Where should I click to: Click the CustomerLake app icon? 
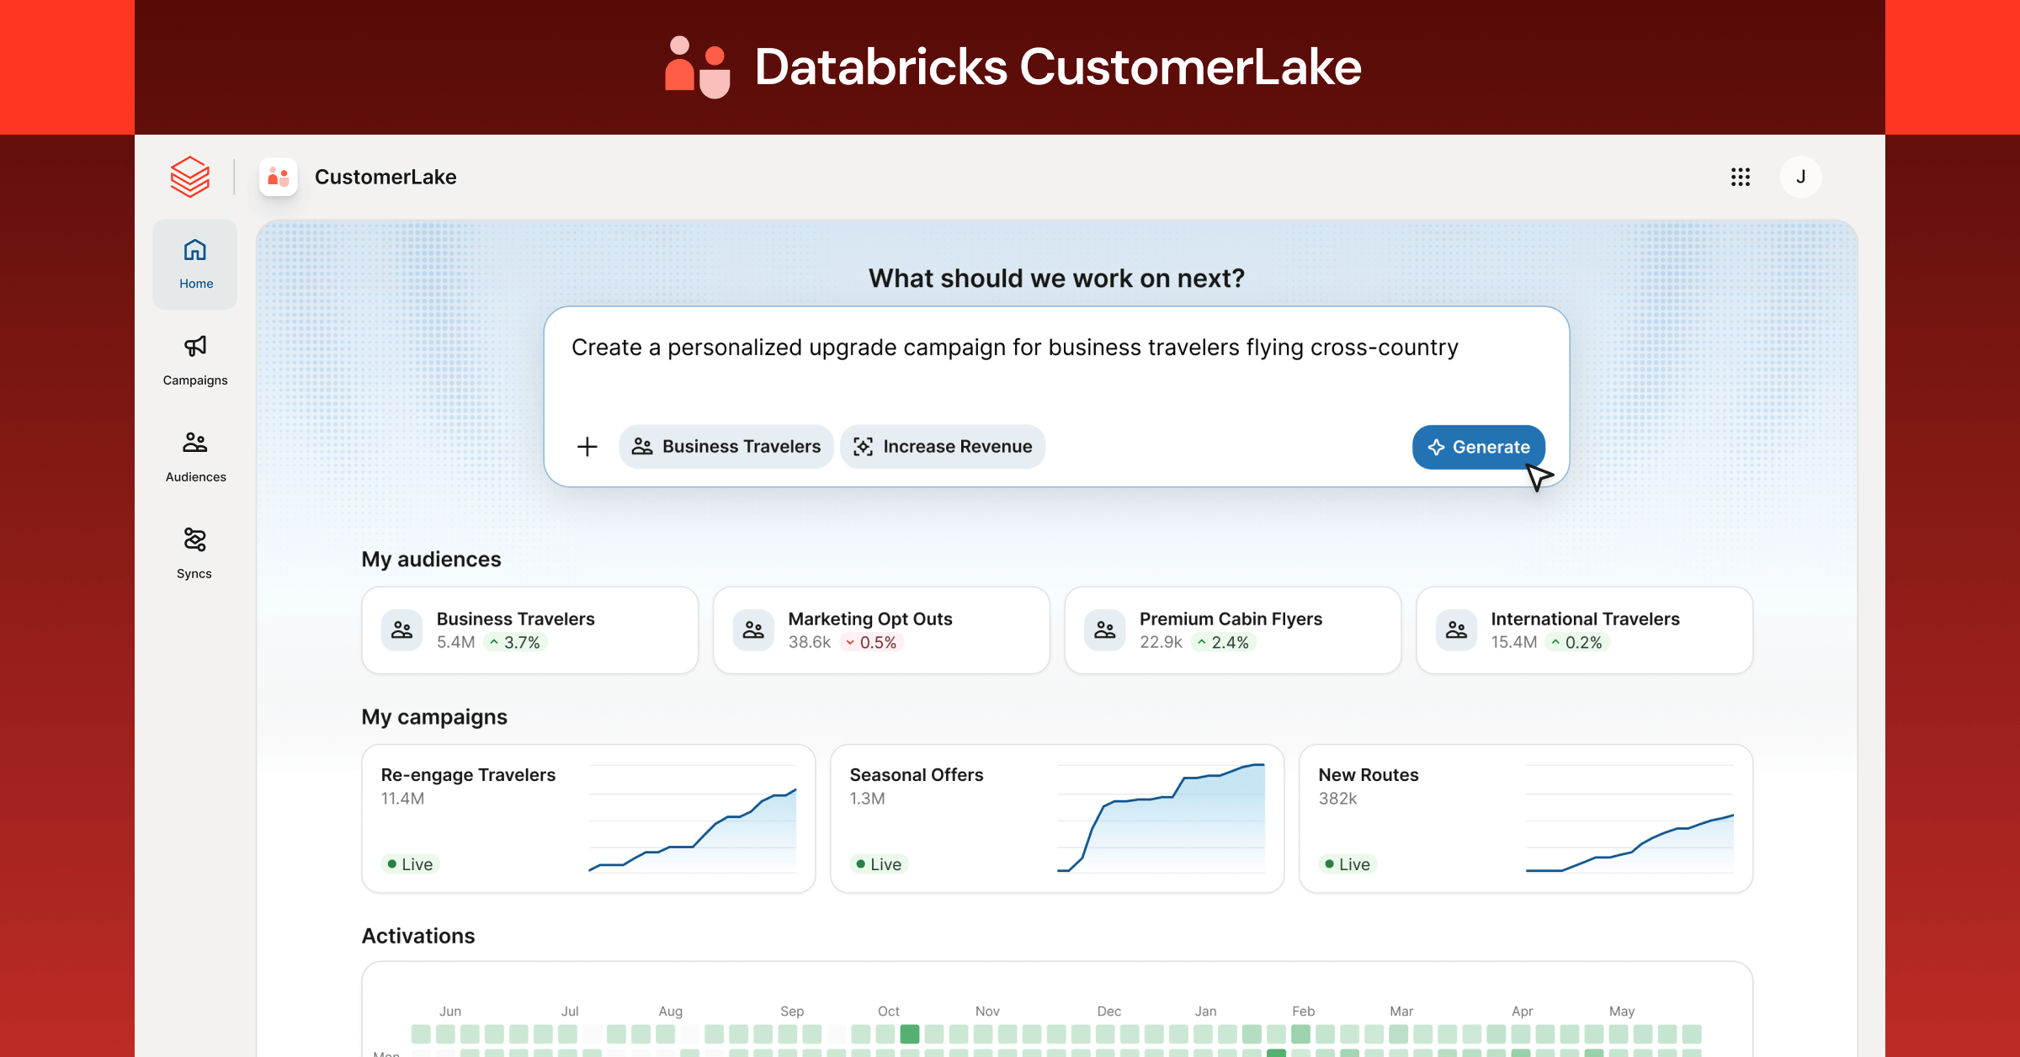coord(279,177)
